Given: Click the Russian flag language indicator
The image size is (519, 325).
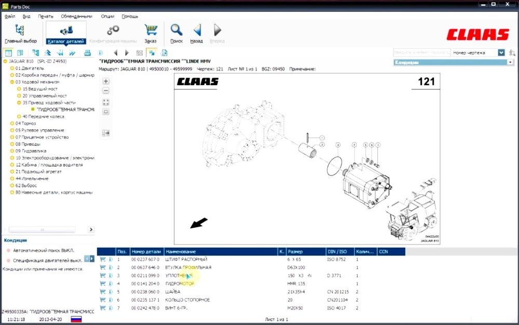Looking at the screenshot, I should point(76,319).
